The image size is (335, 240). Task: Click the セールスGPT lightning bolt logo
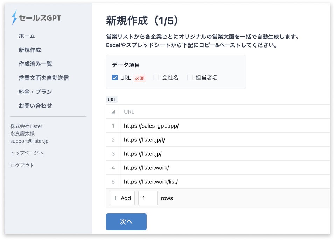pyautogui.click(x=14, y=17)
